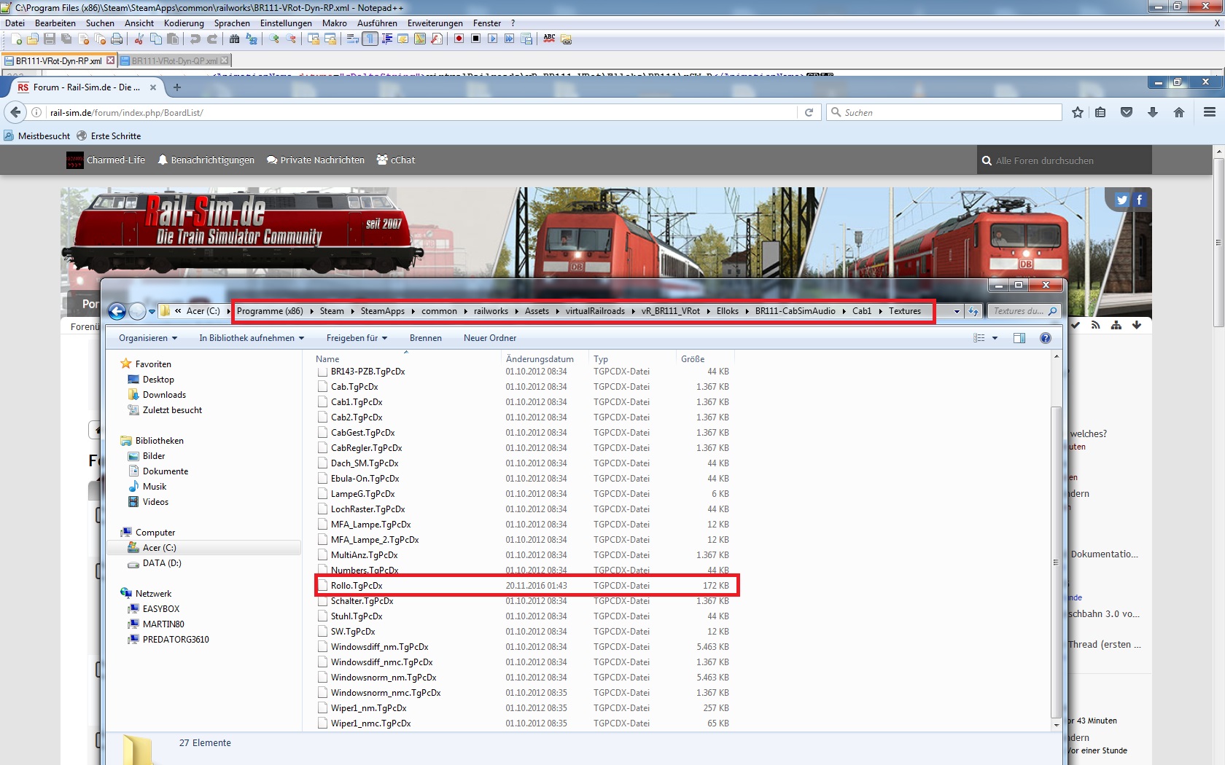Click the start macro recording button
Screen dimensions: 1225x765
click(x=459, y=39)
